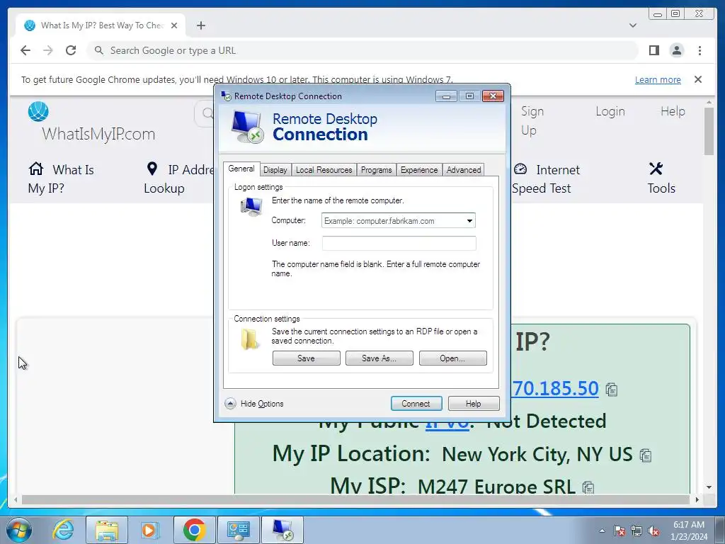Open the Windows Start menu
Screen dimensions: 725x544
[18, 530]
